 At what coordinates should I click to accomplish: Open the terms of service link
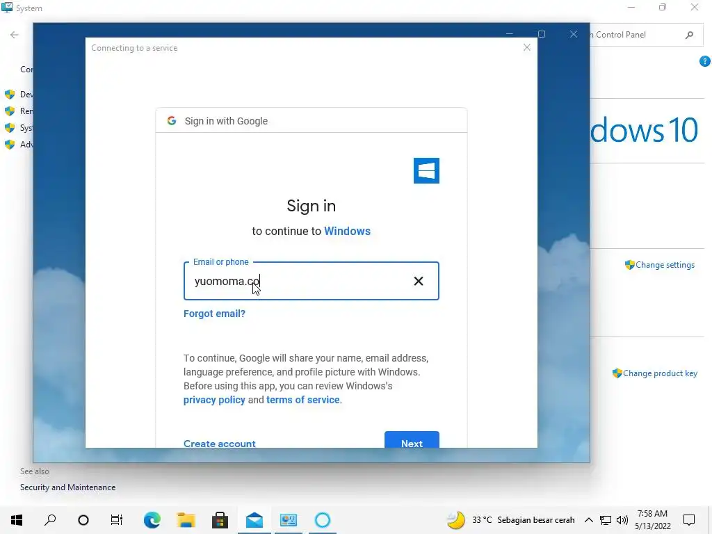coord(303,400)
